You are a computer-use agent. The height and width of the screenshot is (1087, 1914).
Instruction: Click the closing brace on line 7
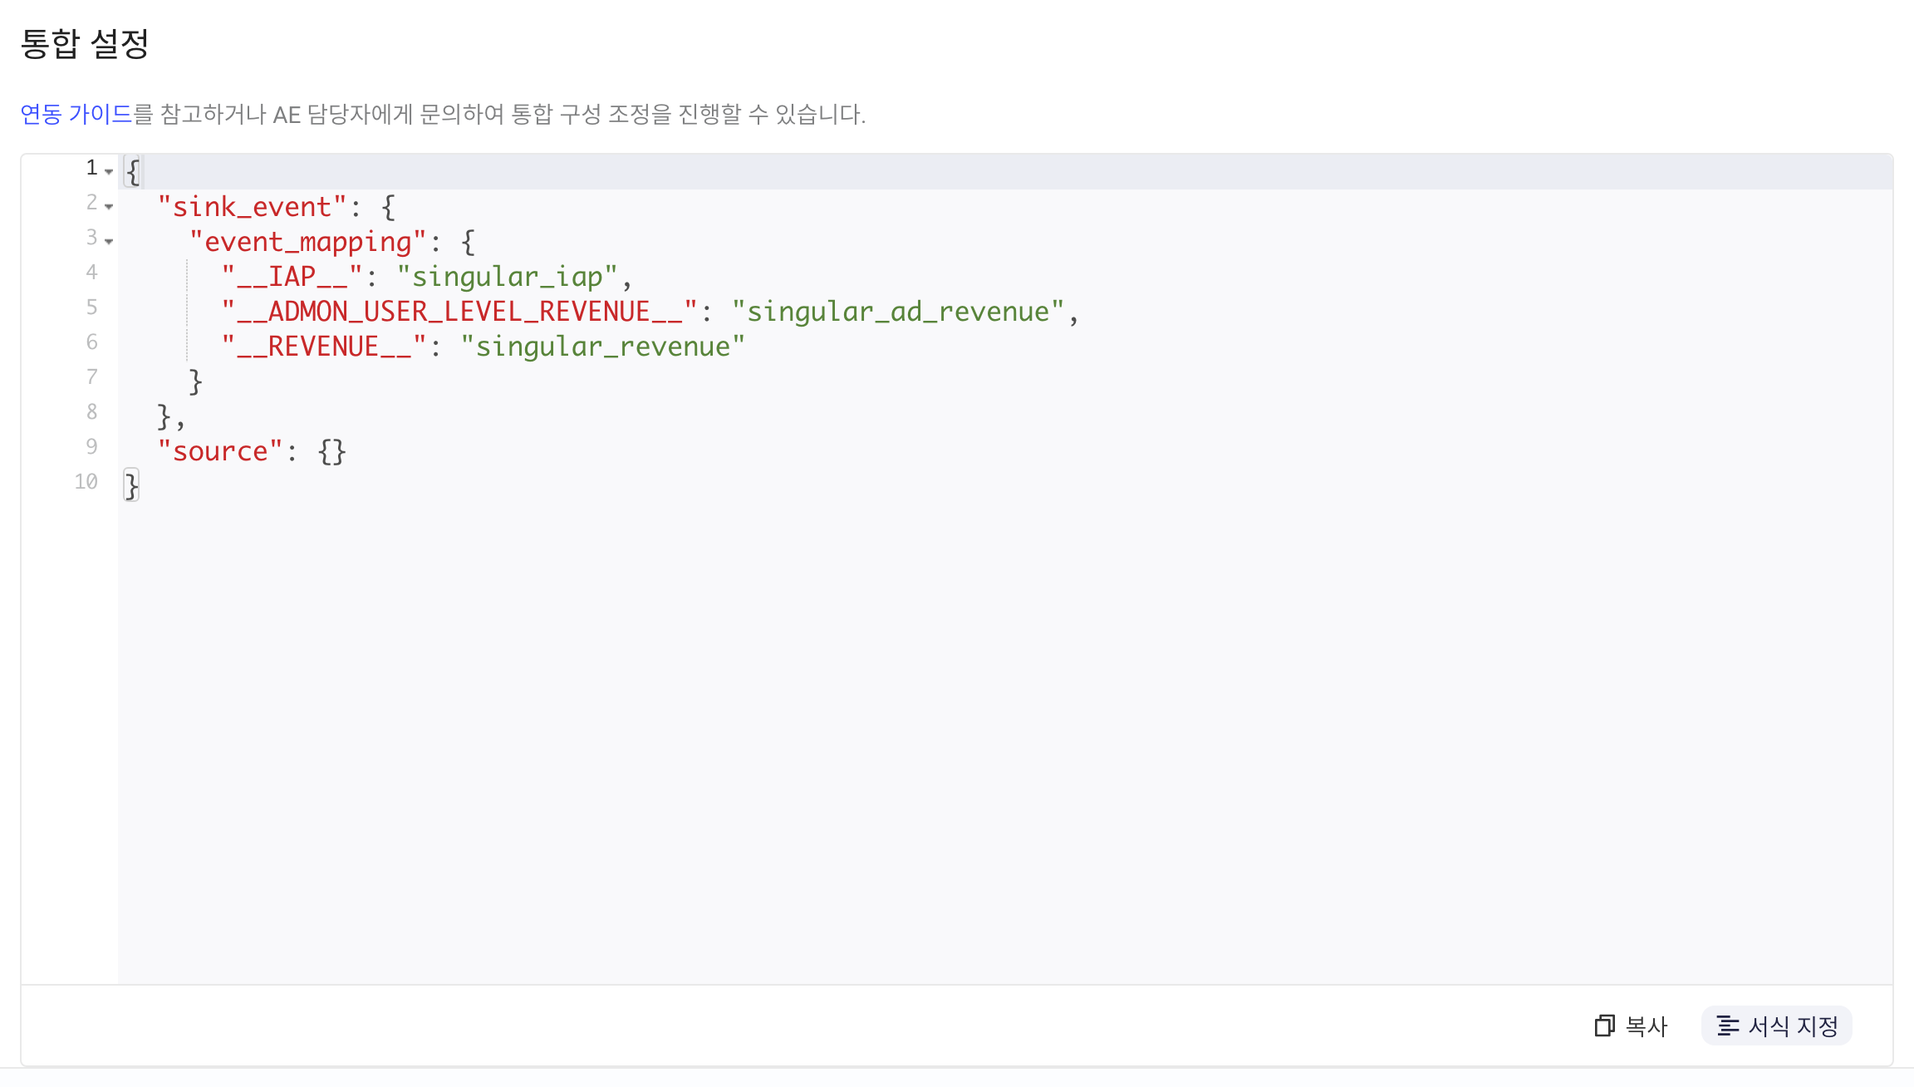[195, 381]
